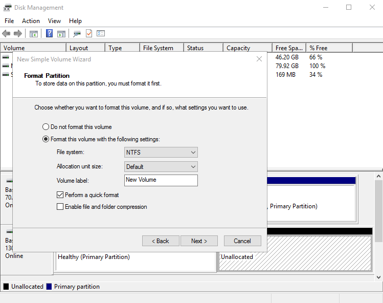The width and height of the screenshot is (383, 303).
Task: Sort by the Type column header
Action: [x=122, y=48]
